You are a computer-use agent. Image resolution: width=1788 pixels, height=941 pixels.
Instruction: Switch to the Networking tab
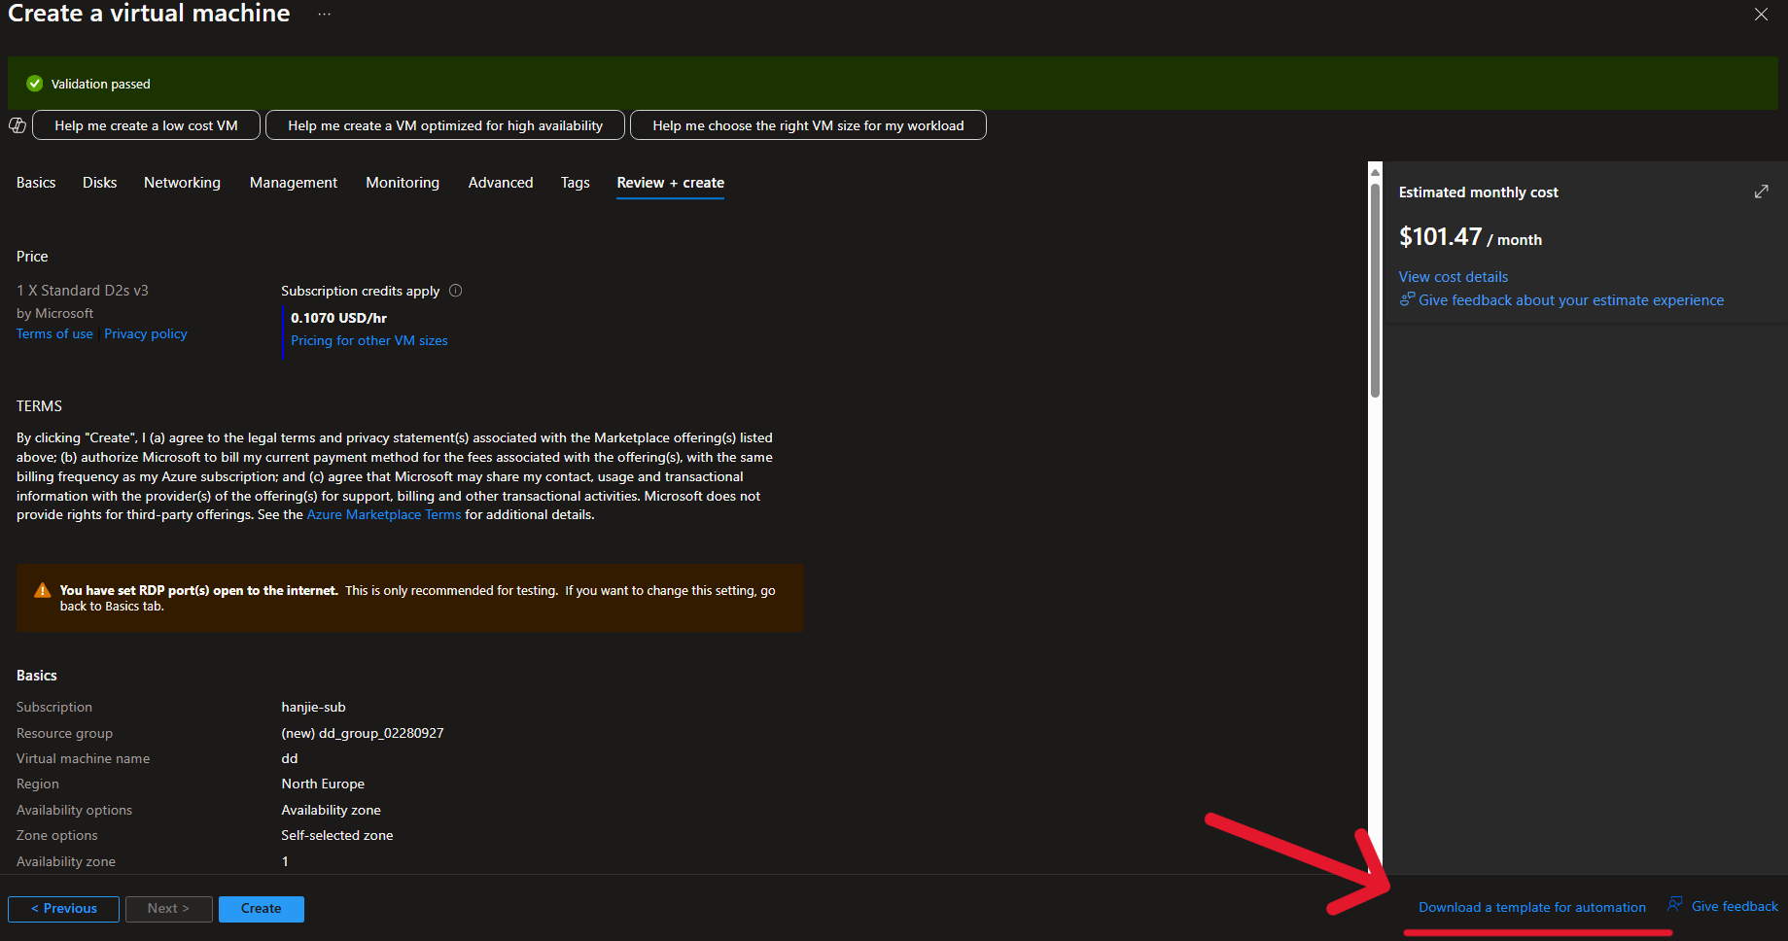(x=182, y=183)
